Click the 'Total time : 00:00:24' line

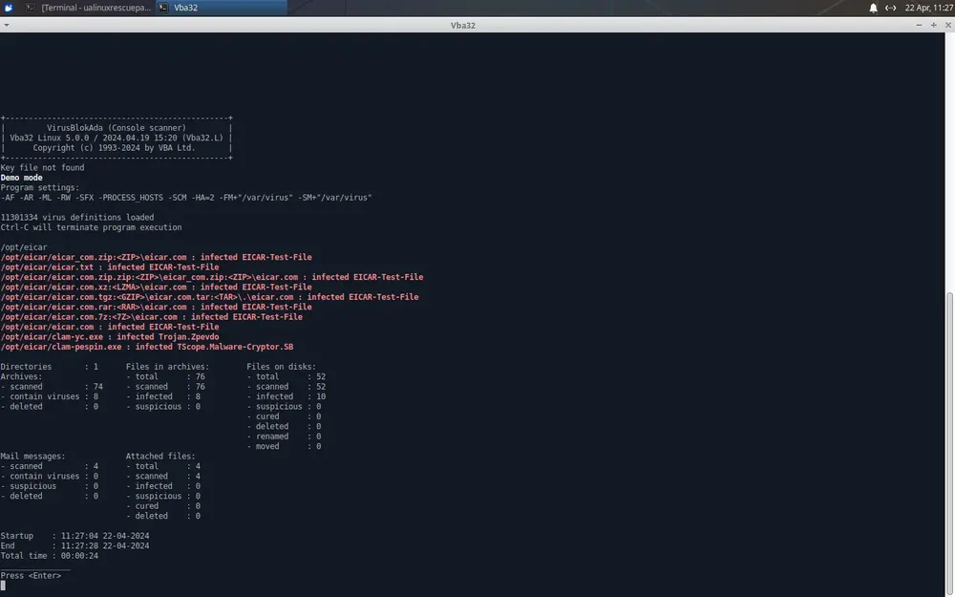[50, 556]
